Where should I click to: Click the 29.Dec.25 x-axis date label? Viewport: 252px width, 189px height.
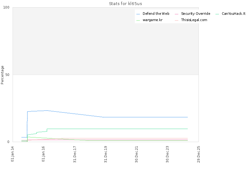click(x=198, y=154)
